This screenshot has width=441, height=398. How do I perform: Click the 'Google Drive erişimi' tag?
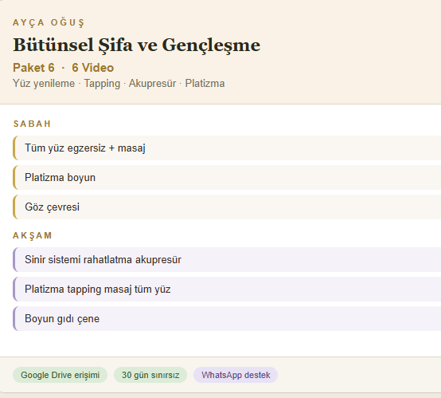click(60, 375)
